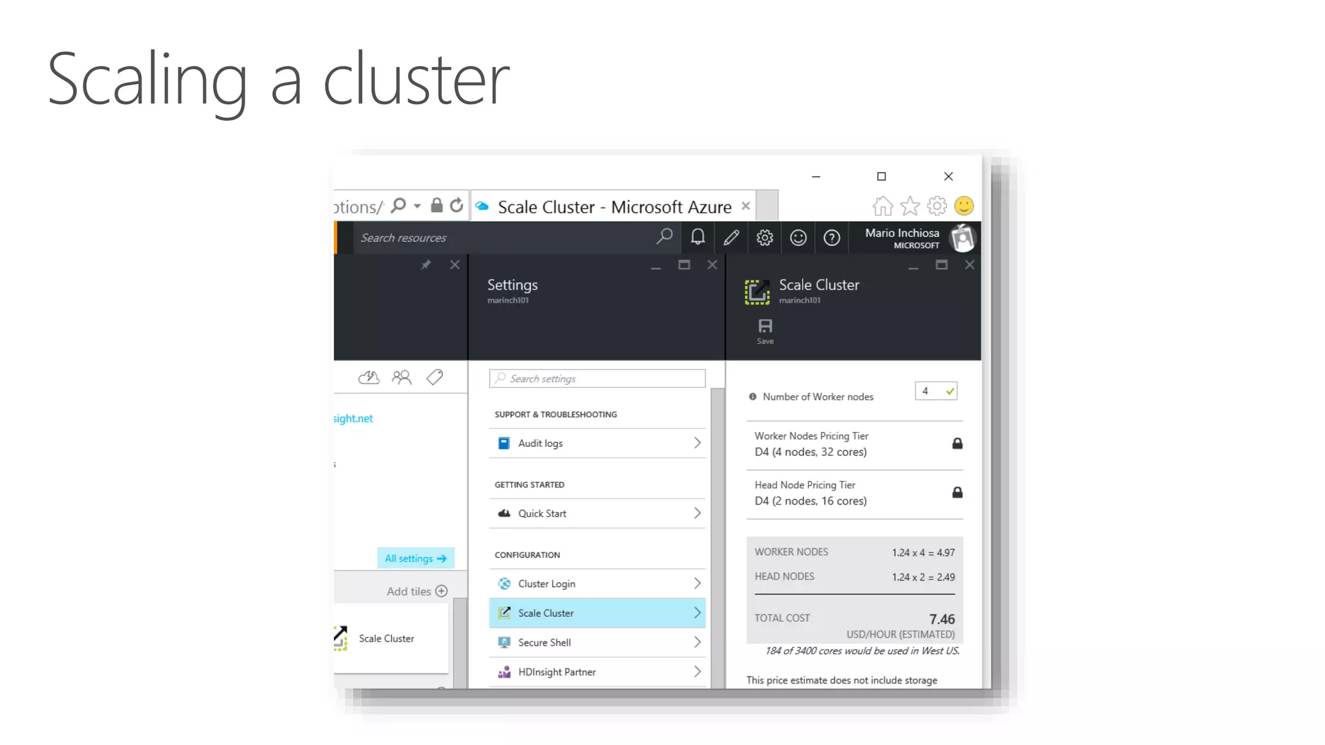Click the All settings link

[415, 558]
